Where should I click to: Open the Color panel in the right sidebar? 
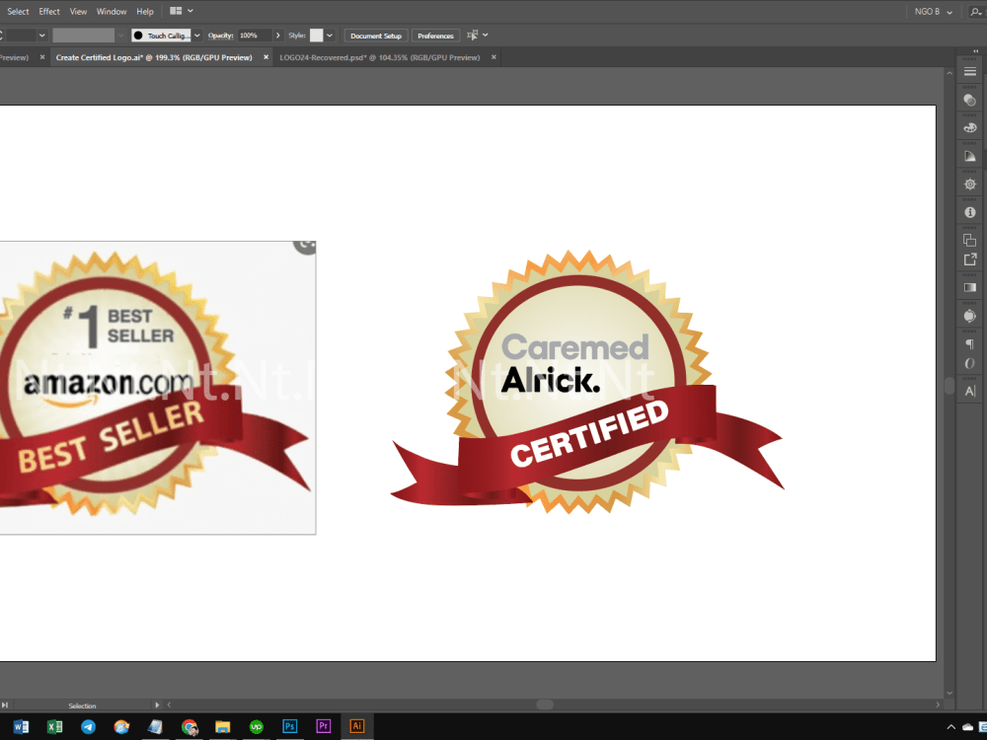[969, 101]
